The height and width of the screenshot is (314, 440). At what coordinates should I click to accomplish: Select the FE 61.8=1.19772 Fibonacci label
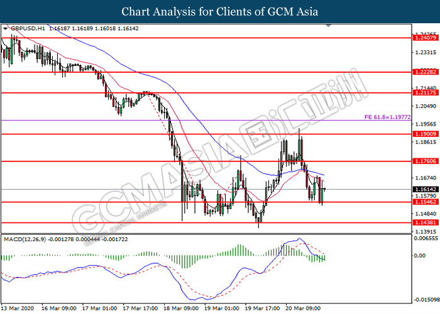[386, 117]
